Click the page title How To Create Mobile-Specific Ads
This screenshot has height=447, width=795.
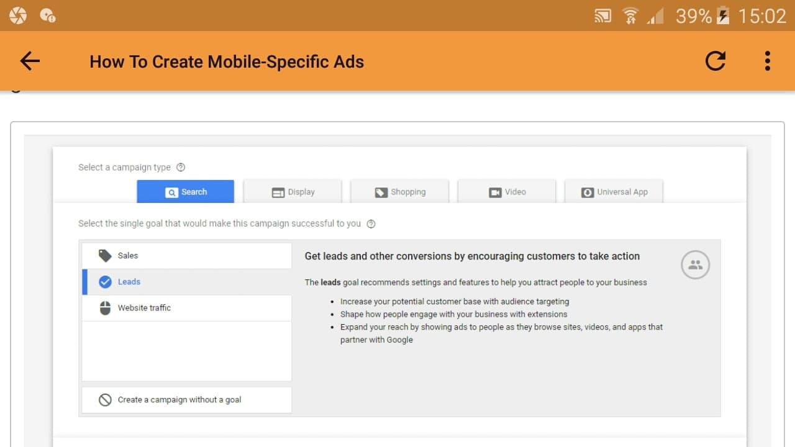click(x=227, y=61)
